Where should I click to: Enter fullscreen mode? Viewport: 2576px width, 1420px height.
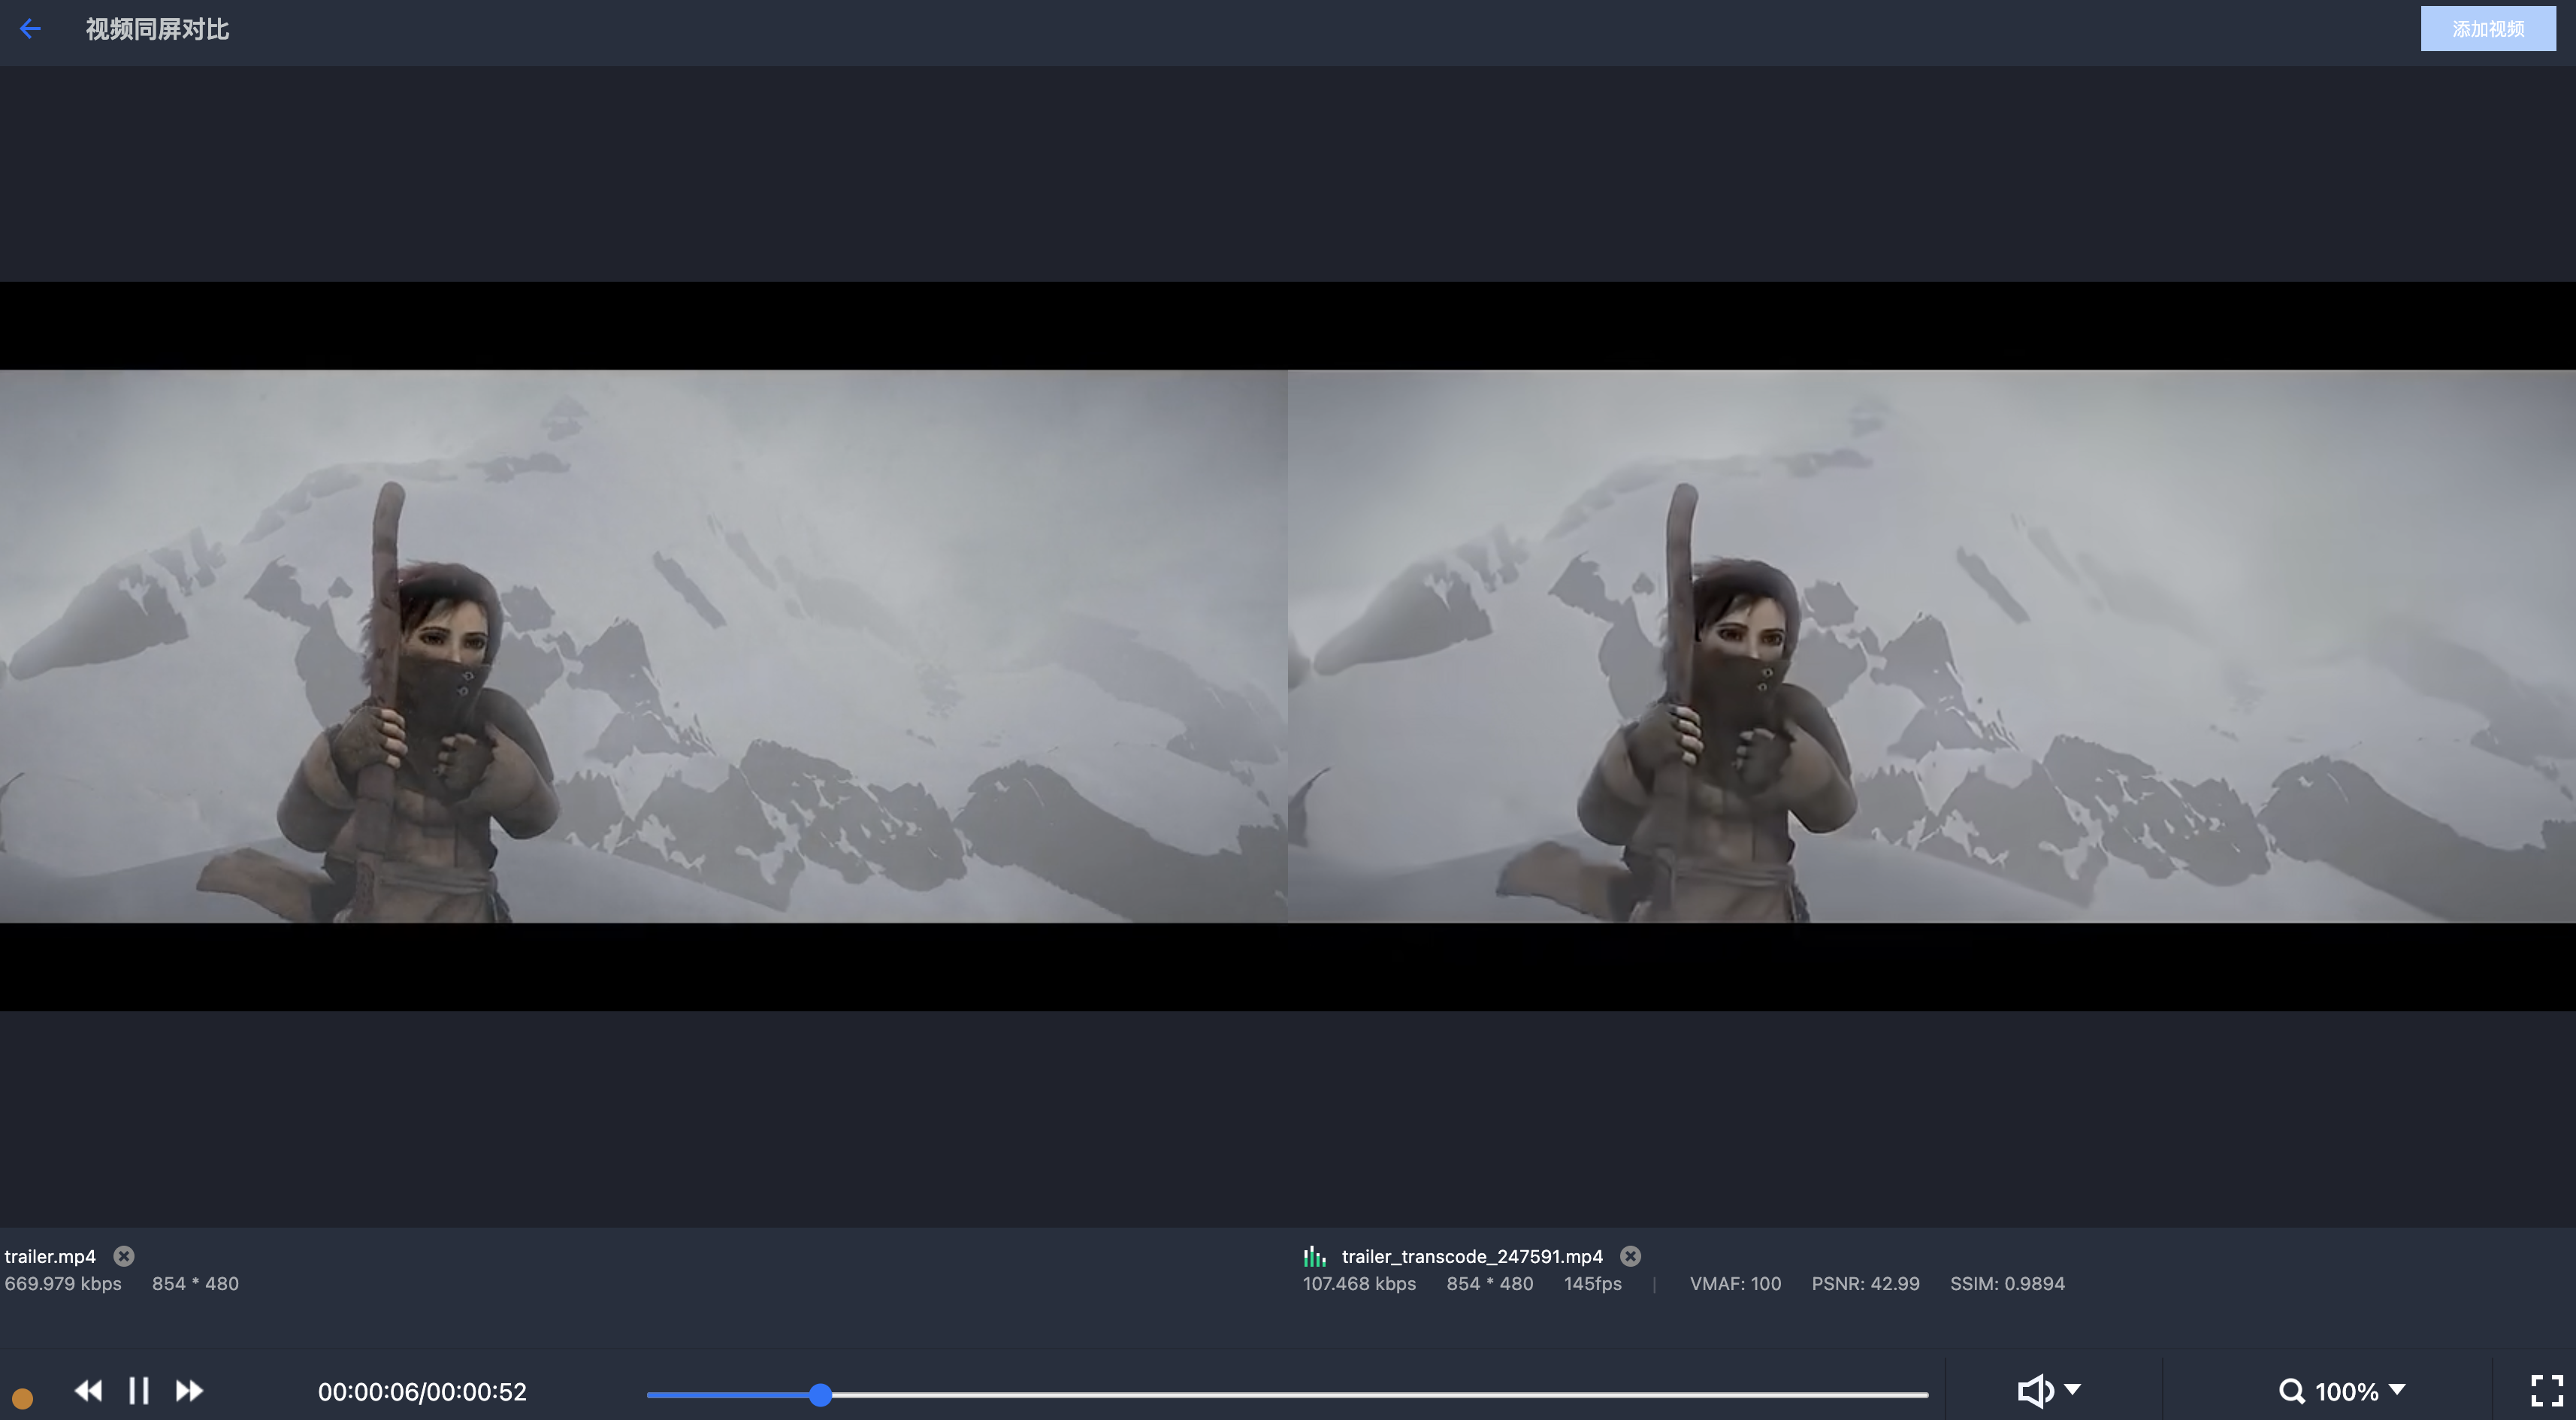point(2547,1390)
